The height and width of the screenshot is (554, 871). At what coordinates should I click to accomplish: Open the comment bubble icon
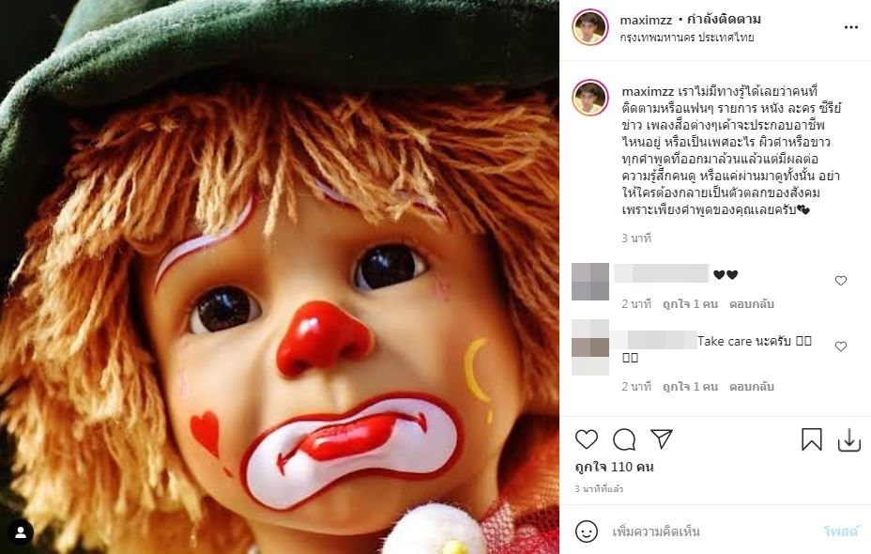tap(624, 439)
